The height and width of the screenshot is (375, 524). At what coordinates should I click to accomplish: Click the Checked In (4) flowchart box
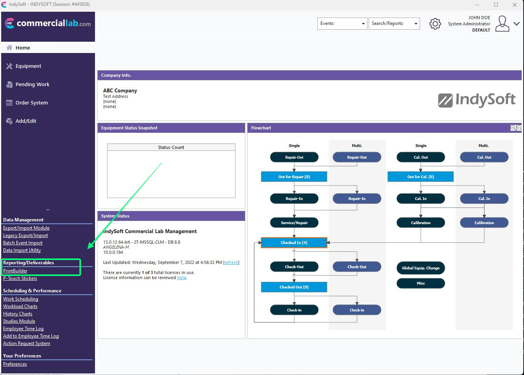pyautogui.click(x=294, y=243)
